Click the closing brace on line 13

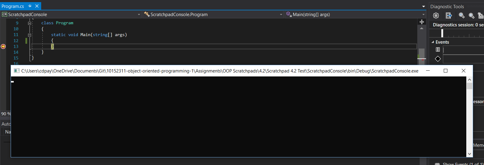[52, 46]
